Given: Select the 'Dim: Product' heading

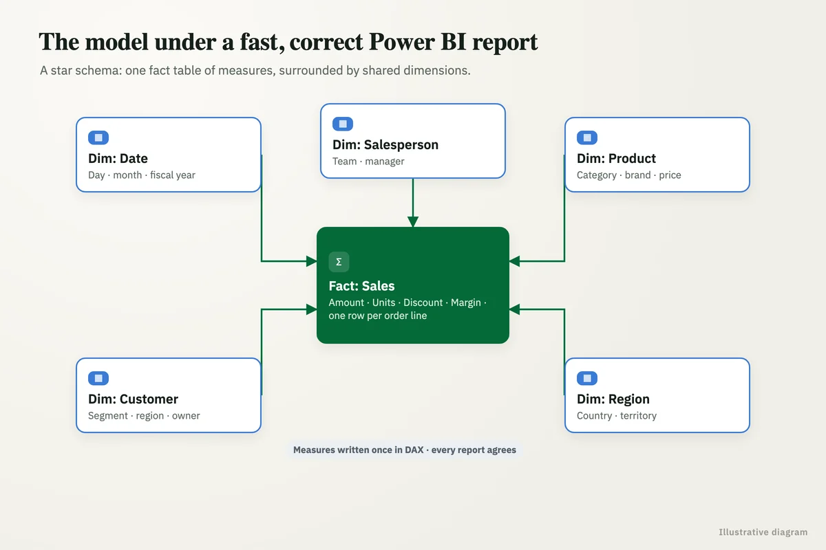Looking at the screenshot, I should [616, 158].
